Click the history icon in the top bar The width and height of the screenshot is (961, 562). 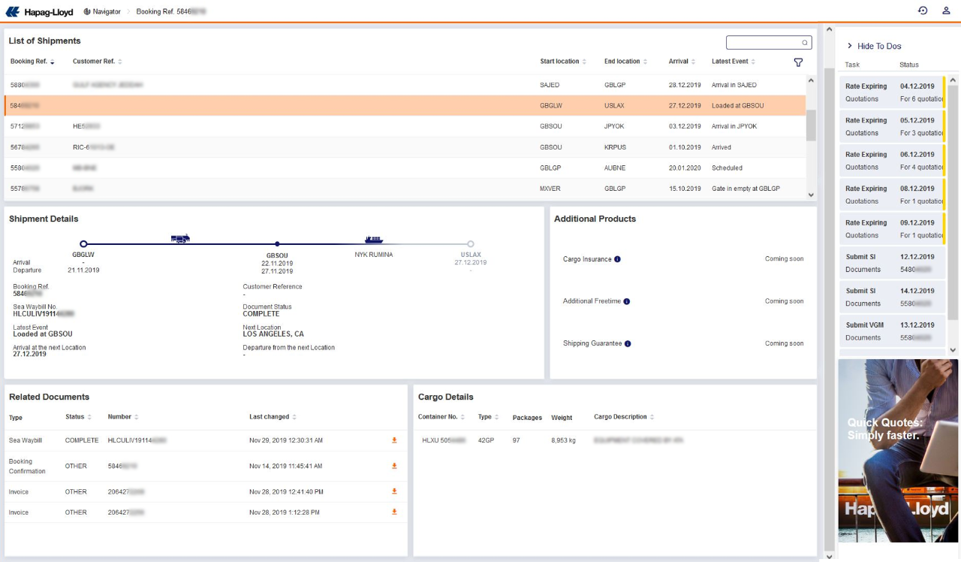pyautogui.click(x=923, y=11)
